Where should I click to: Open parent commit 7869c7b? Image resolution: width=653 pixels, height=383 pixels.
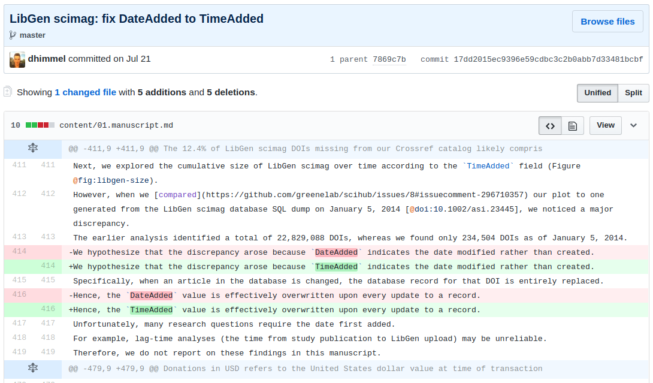389,59
